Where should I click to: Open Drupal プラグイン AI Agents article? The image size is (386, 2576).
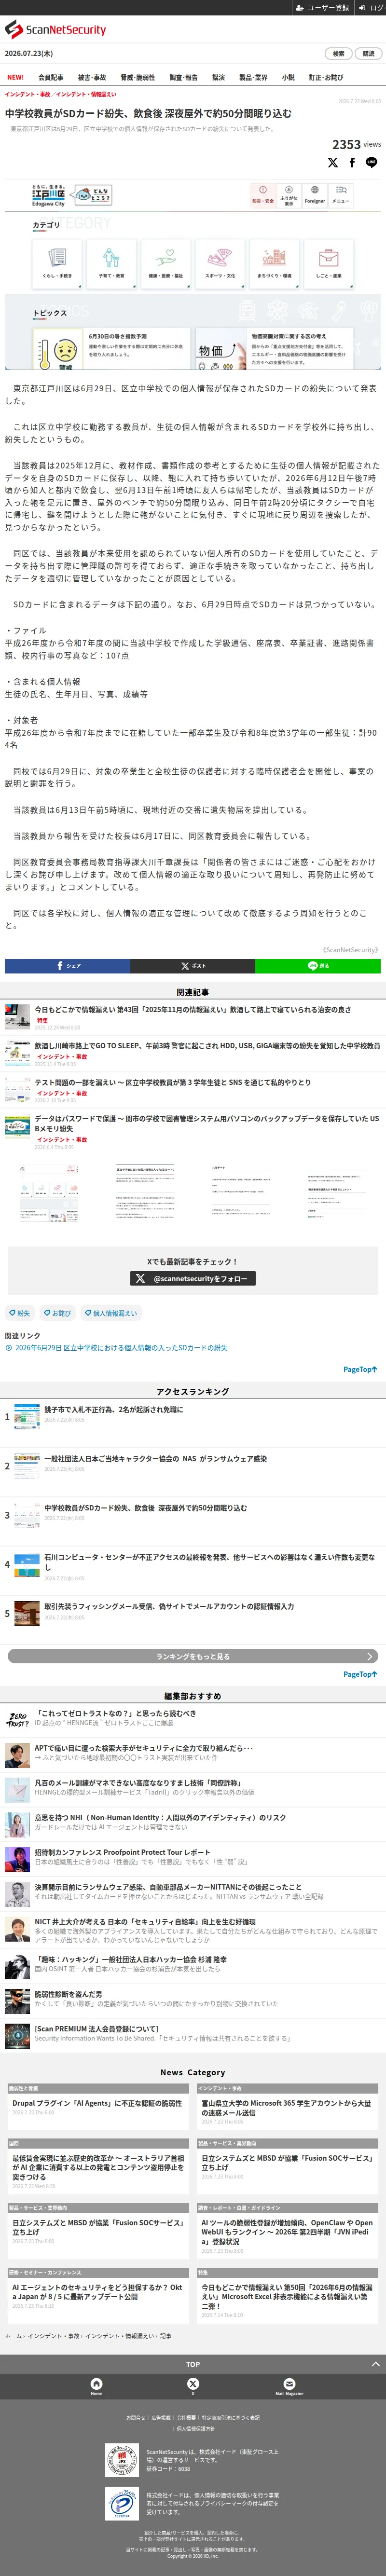point(97,2103)
